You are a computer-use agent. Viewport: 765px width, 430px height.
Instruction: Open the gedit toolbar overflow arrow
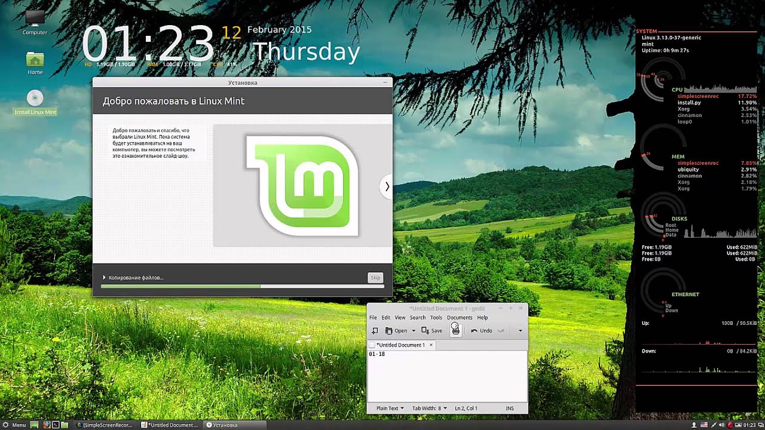point(520,331)
